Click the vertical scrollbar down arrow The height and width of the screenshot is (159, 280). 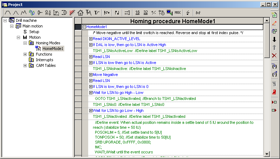(x=267, y=154)
